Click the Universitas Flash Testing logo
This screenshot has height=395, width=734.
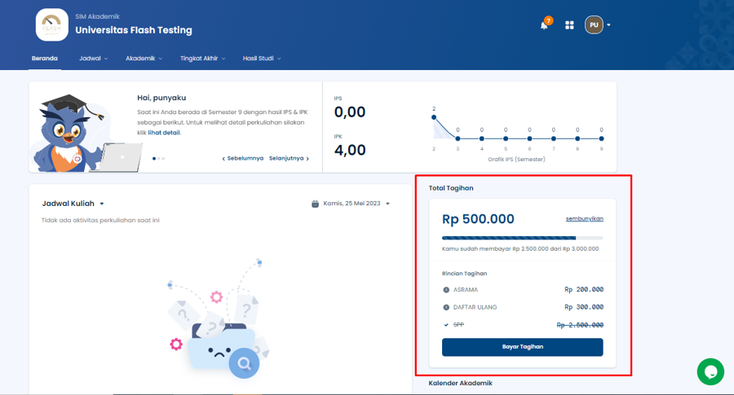tap(52, 24)
